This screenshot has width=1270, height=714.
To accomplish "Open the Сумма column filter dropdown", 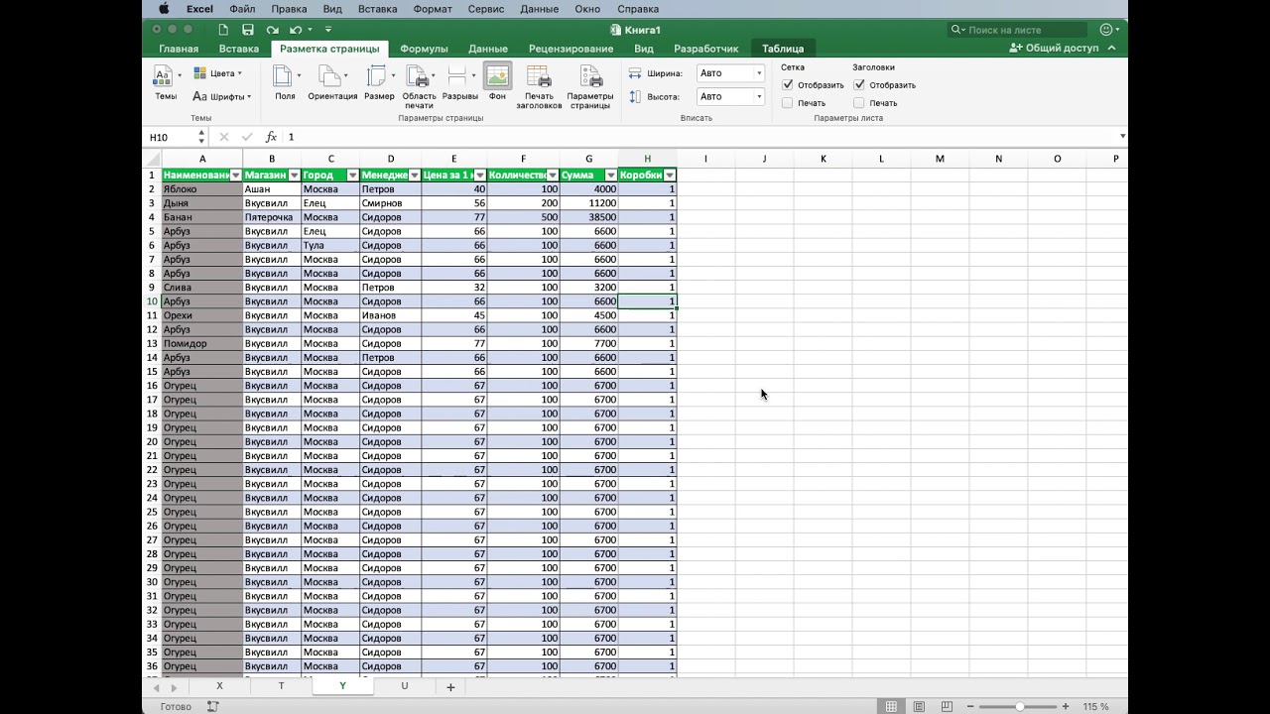I will pyautogui.click(x=611, y=176).
